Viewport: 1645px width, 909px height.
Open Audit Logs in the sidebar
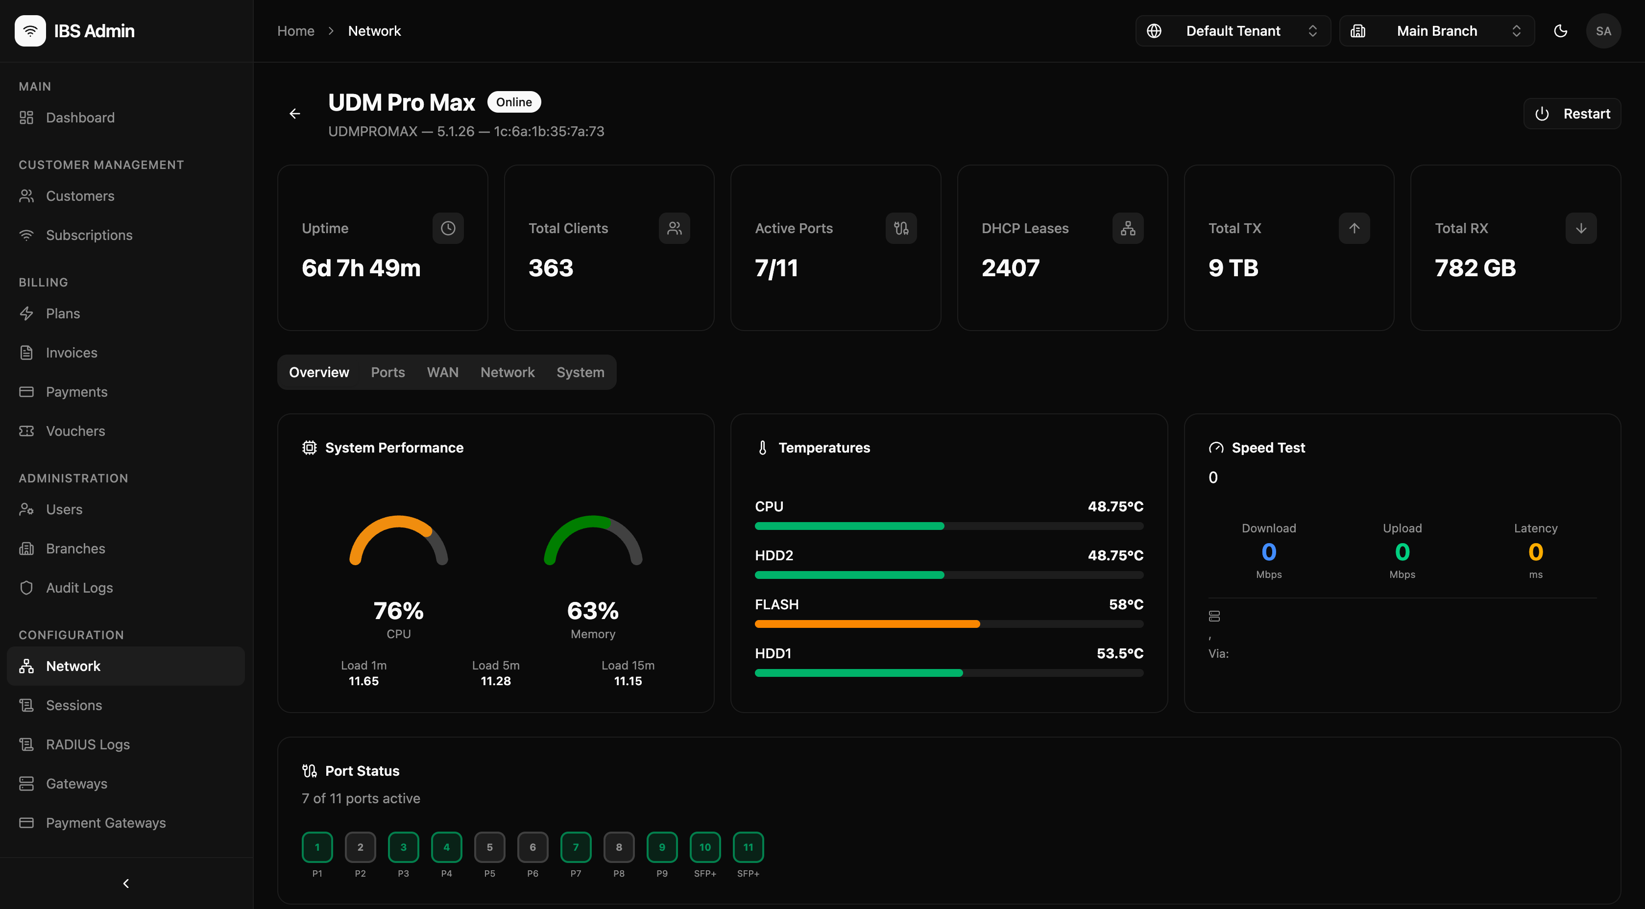point(126,588)
